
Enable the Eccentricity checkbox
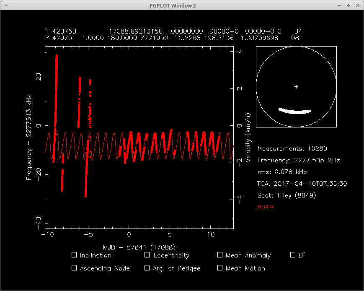click(x=147, y=255)
